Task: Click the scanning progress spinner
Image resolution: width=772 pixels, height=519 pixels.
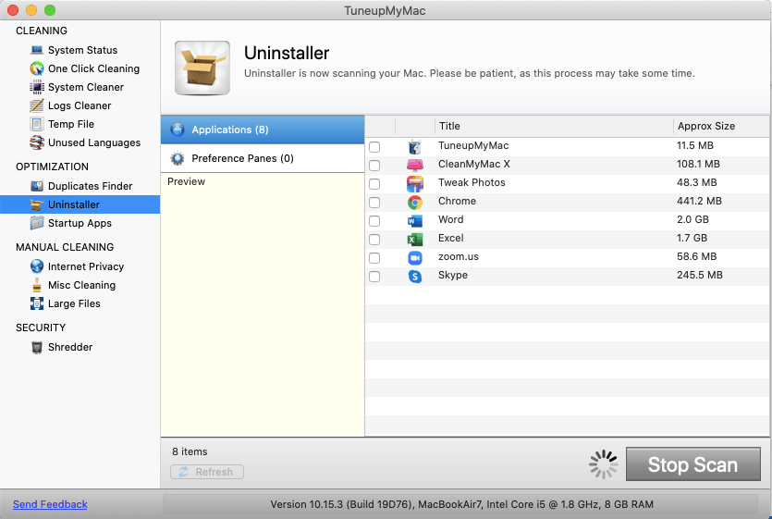Action: (603, 464)
